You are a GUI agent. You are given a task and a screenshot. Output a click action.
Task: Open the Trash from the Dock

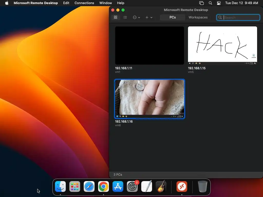pos(202,186)
